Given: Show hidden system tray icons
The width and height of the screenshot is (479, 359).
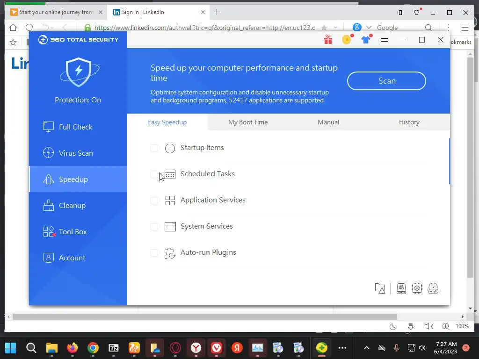Looking at the screenshot, I should click(367, 348).
